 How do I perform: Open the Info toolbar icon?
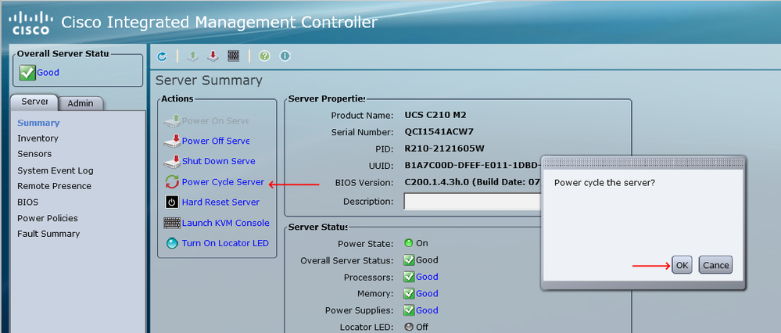tap(285, 56)
